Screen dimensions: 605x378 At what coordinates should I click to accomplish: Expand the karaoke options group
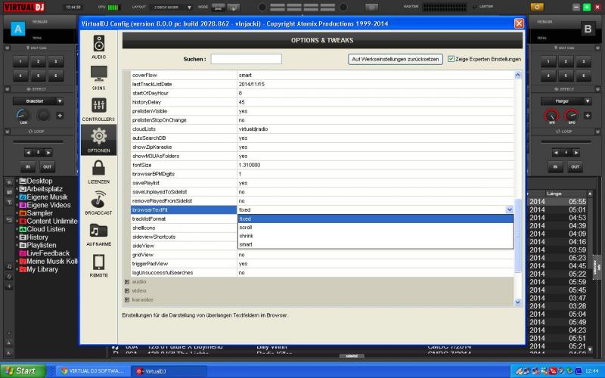click(x=126, y=299)
